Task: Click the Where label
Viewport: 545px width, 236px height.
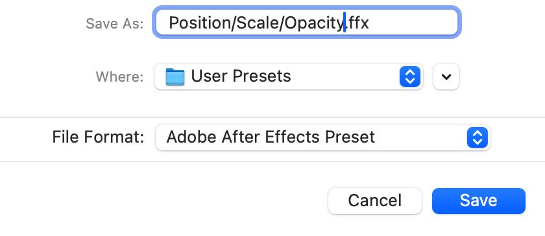Action: click(119, 77)
